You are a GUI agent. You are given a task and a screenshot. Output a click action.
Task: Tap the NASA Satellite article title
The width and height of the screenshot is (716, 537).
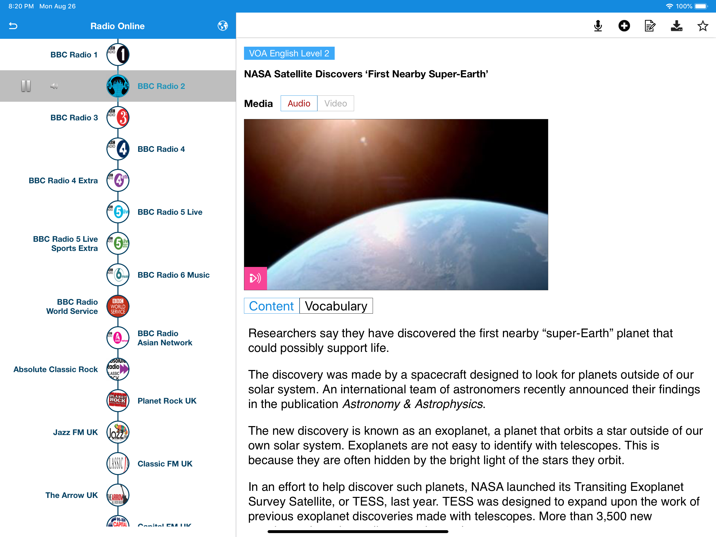366,74
